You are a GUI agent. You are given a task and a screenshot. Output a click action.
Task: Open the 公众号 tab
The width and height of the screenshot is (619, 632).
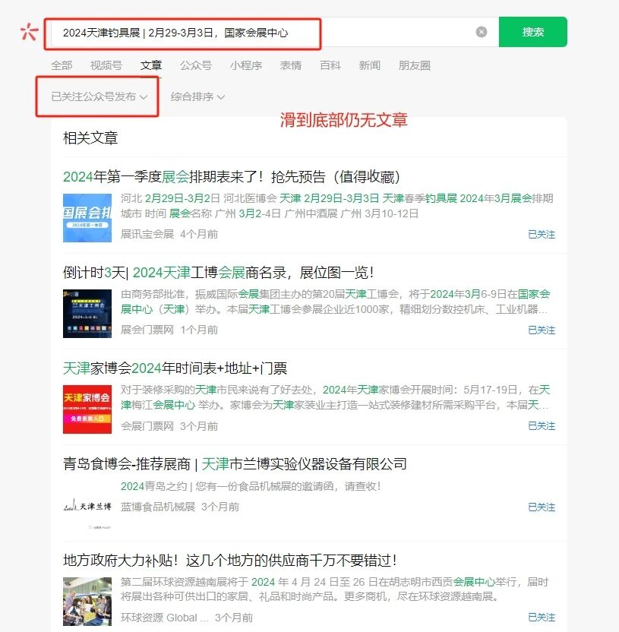(196, 65)
